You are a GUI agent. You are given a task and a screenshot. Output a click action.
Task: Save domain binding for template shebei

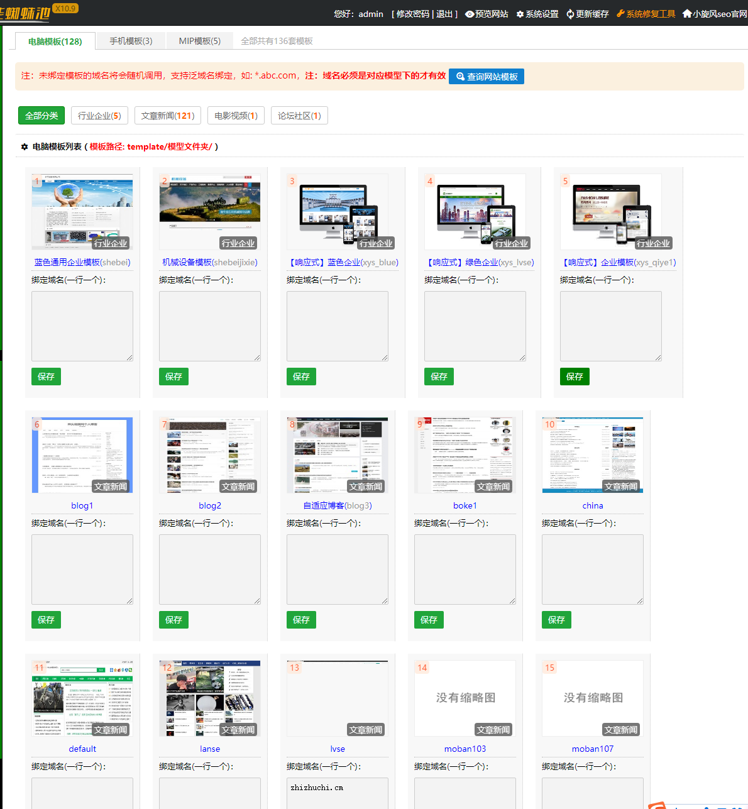pos(46,377)
